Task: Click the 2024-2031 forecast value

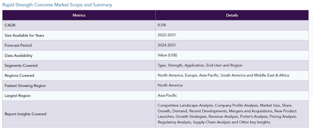Action: [167, 45]
